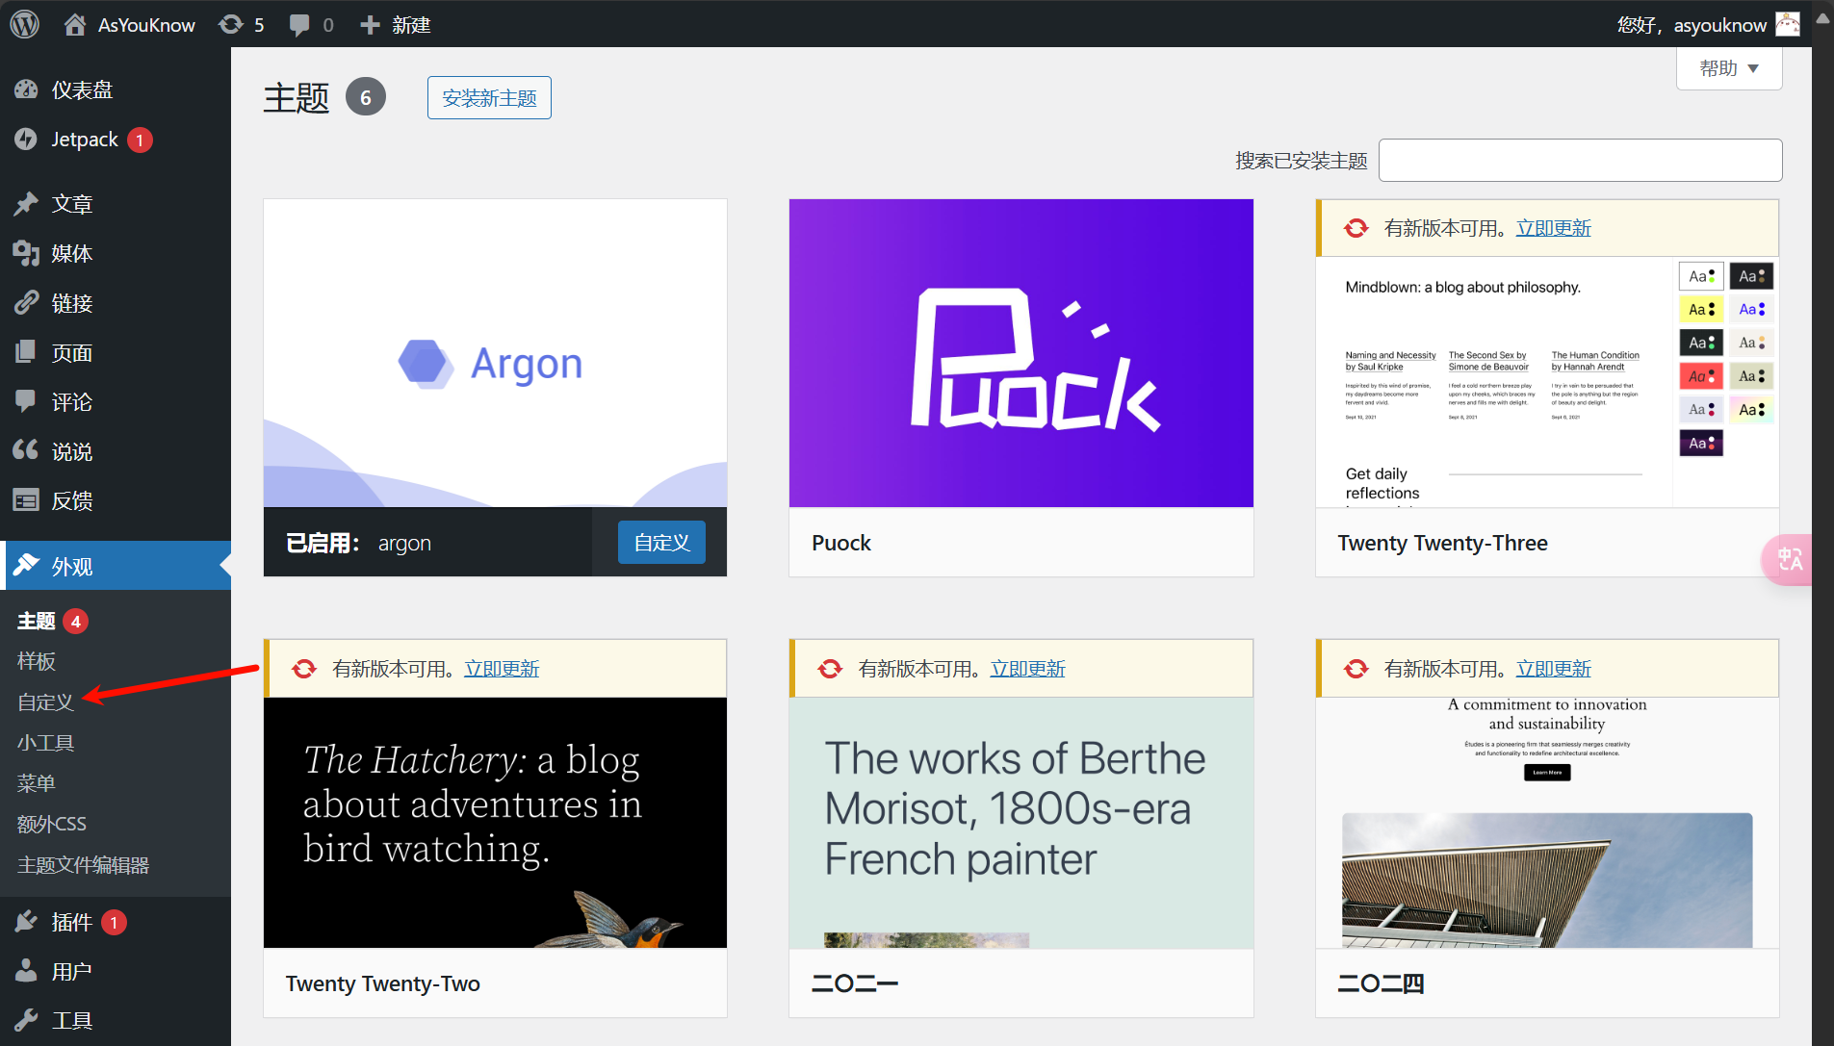Click the Puock theme name
This screenshot has width=1834, height=1046.
841,543
